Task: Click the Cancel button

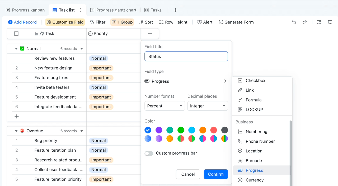Action: tap(188, 174)
